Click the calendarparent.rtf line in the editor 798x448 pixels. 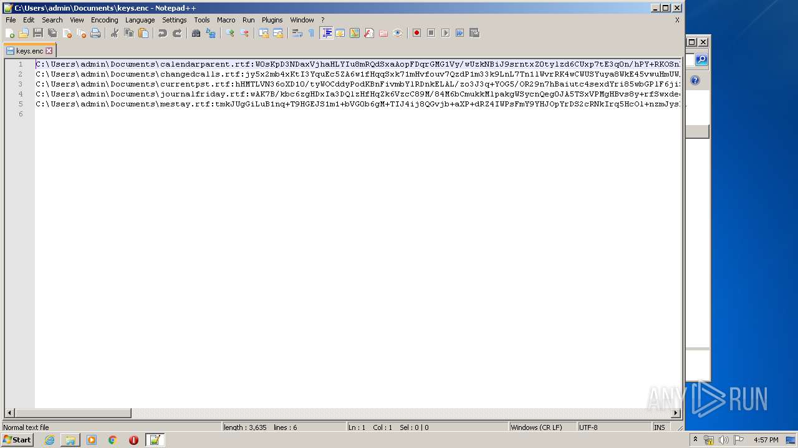click(x=358, y=64)
